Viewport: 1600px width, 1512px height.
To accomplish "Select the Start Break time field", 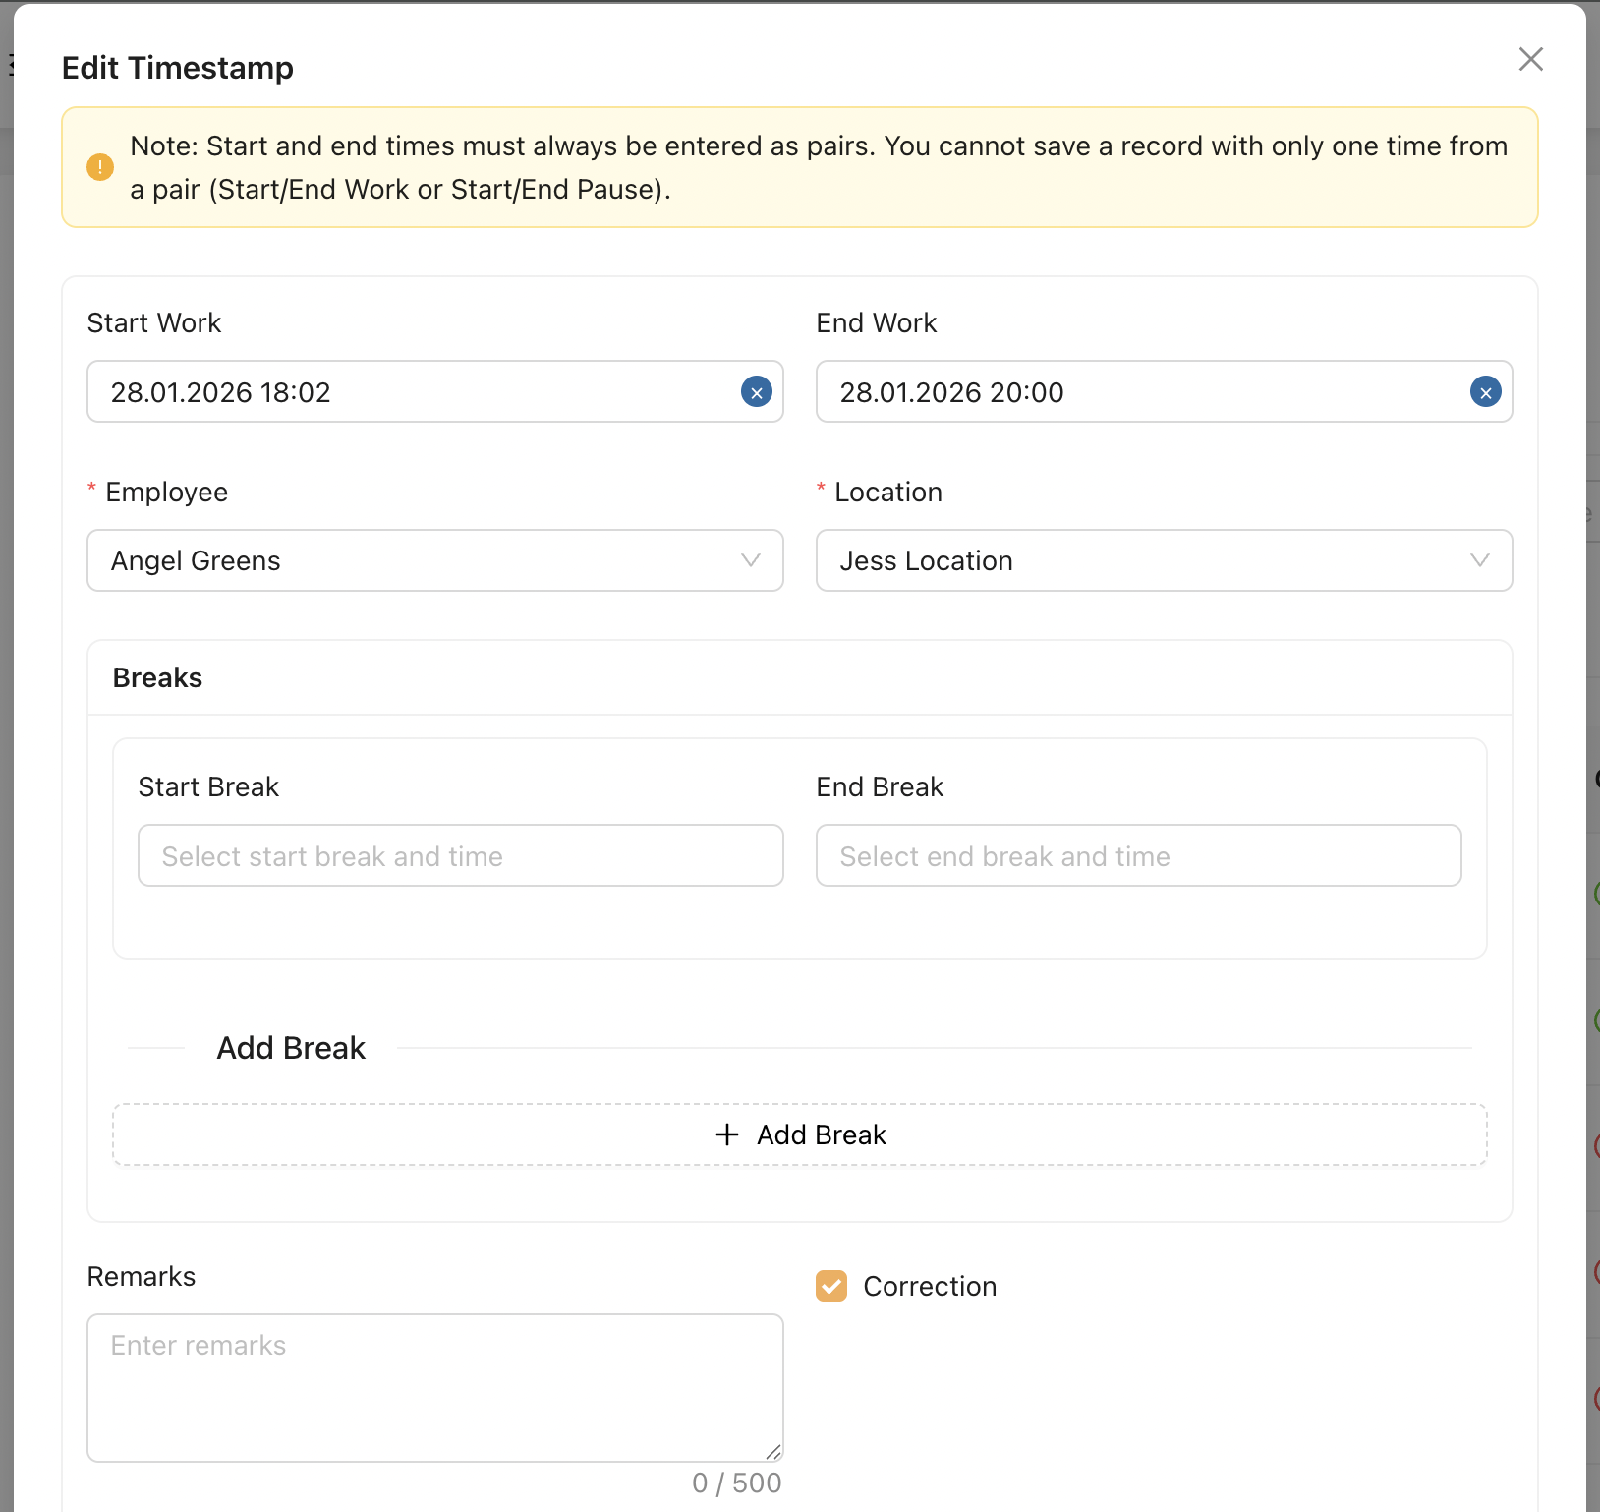I will pos(460,856).
